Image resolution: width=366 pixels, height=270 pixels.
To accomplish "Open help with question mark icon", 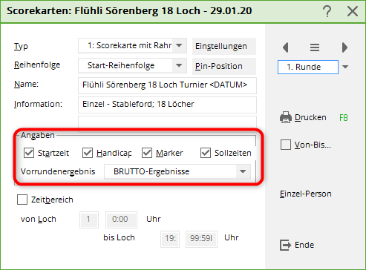I will 327,11.
